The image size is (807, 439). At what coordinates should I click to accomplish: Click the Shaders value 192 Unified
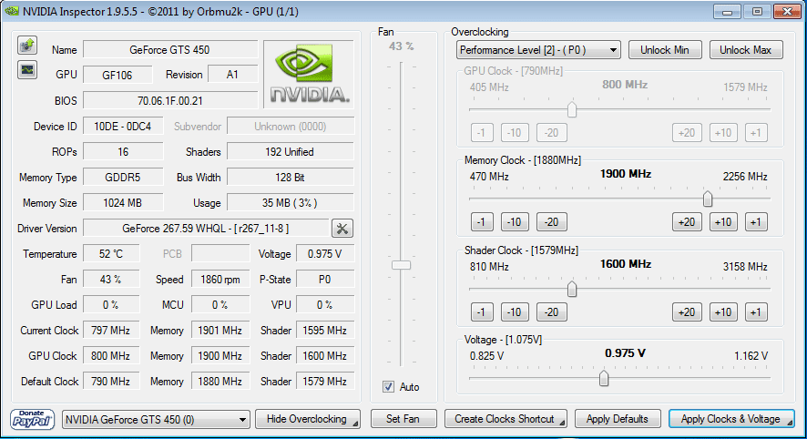(291, 152)
